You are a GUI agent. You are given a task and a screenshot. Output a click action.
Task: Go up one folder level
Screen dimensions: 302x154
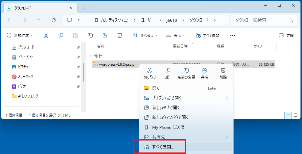39,20
